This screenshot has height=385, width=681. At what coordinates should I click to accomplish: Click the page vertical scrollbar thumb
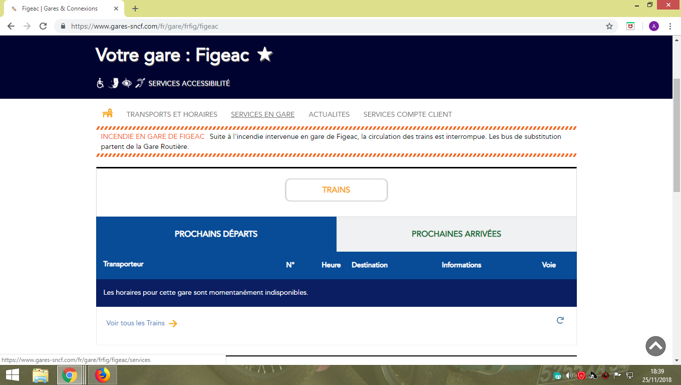point(676,135)
